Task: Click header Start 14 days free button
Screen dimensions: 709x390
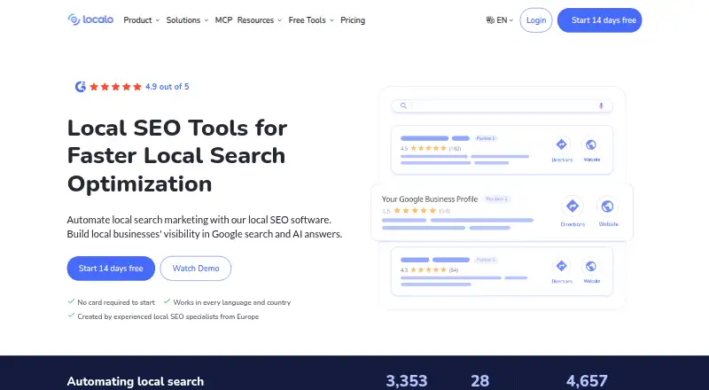Action: tap(600, 19)
